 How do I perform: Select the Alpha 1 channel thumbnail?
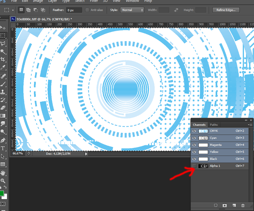[x=203, y=166]
